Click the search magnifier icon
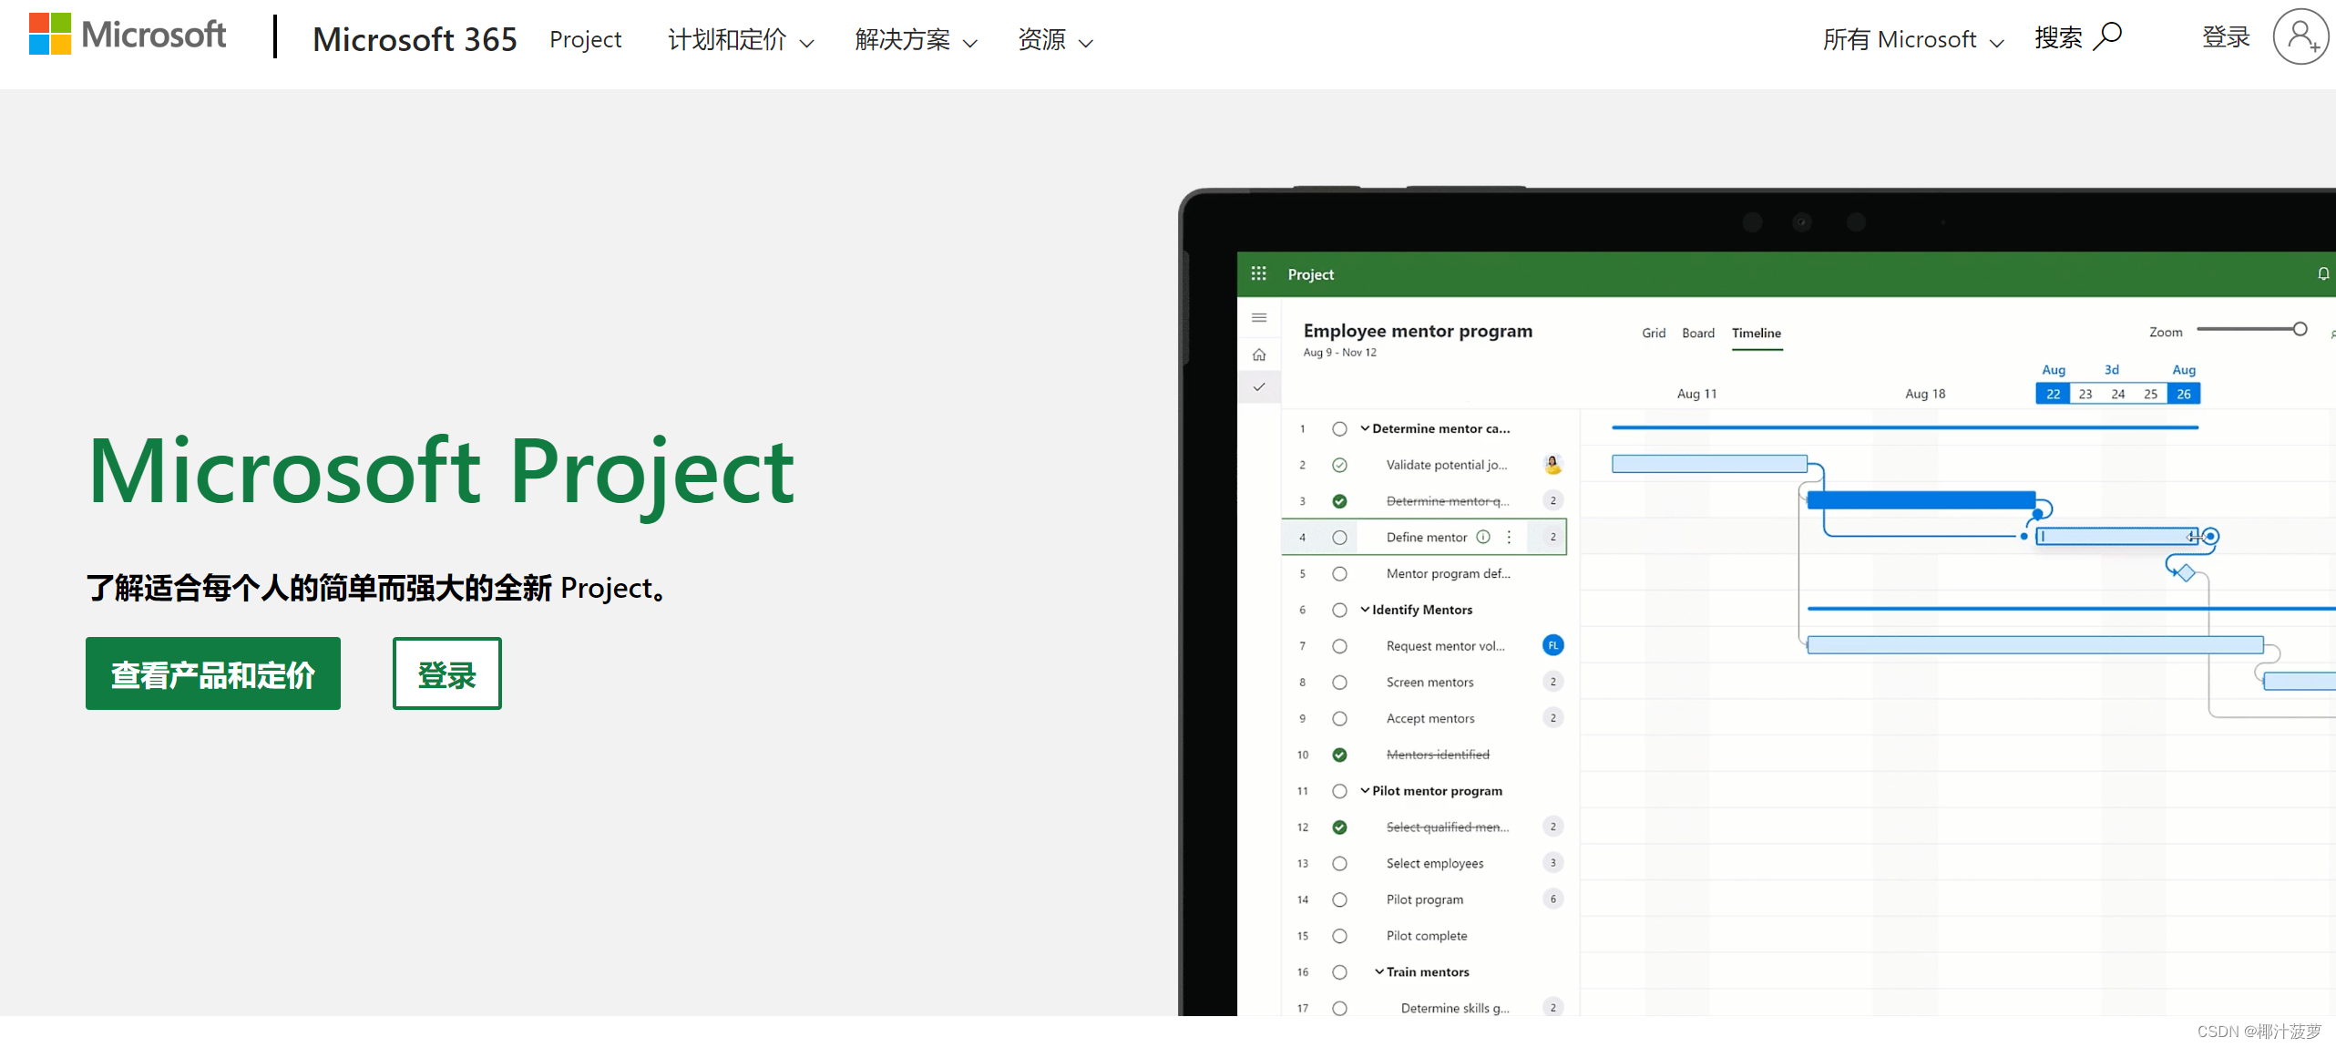Screen dimensions: 2336x1048 [2108, 36]
